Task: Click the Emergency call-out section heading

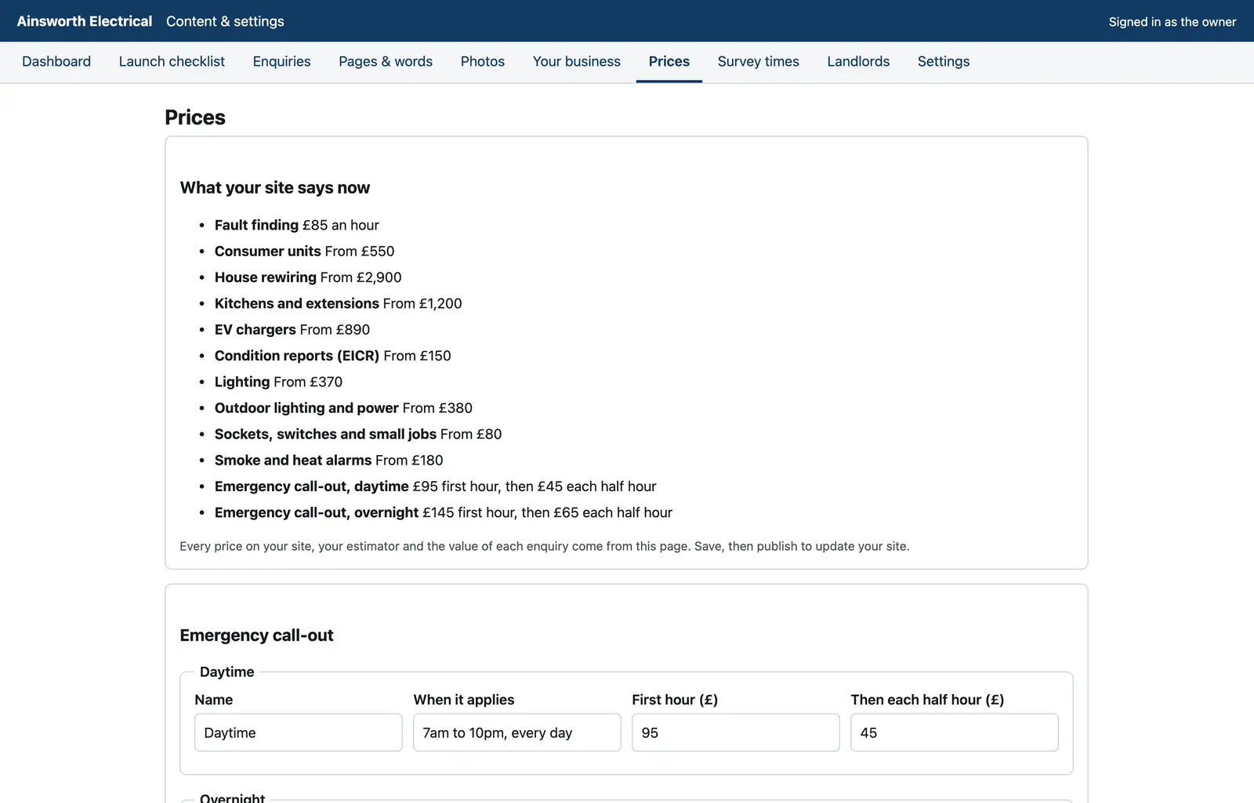Action: (x=256, y=635)
